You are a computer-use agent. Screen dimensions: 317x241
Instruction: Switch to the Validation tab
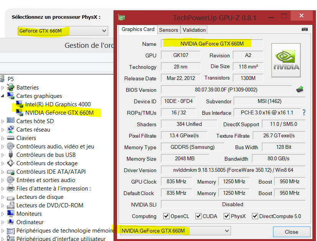click(194, 30)
